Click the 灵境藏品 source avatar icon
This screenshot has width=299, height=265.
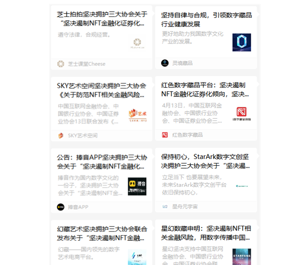(165, 63)
